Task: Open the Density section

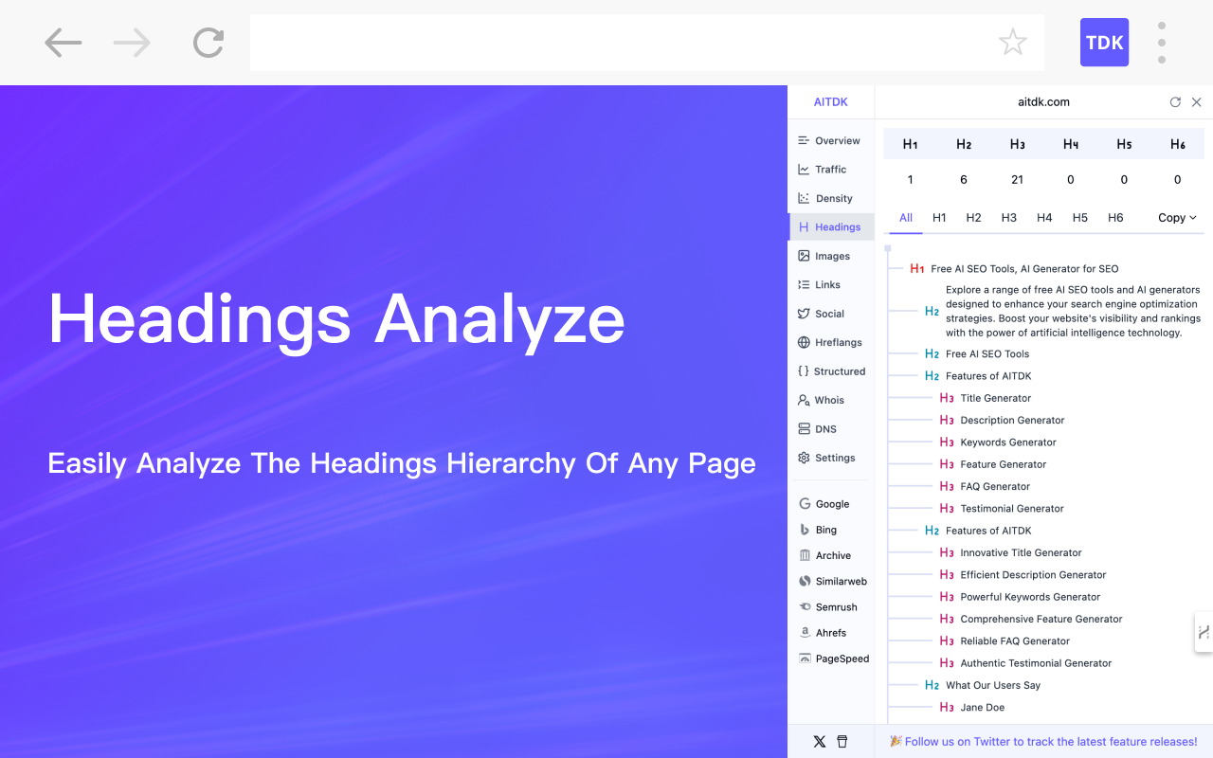Action: 830,198
